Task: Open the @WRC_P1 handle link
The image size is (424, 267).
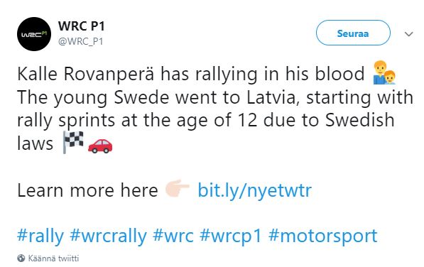Action: [80, 42]
